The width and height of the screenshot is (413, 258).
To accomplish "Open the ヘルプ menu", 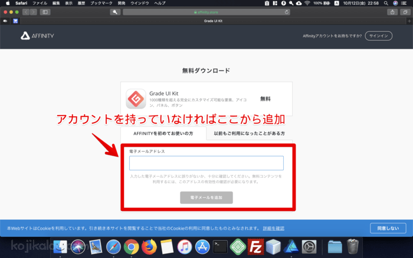I will tap(160, 3).
